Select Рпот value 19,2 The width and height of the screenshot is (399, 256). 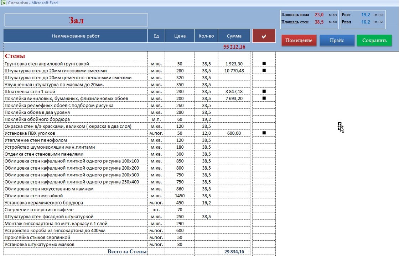(366, 15)
